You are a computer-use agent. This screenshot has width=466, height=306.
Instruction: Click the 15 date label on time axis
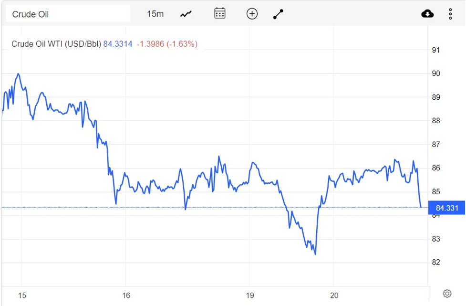22,296
